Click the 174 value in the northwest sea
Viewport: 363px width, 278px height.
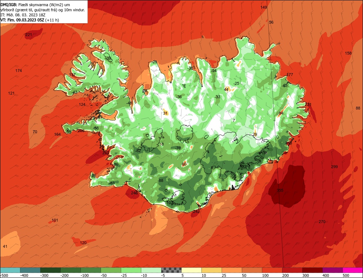click(19, 71)
